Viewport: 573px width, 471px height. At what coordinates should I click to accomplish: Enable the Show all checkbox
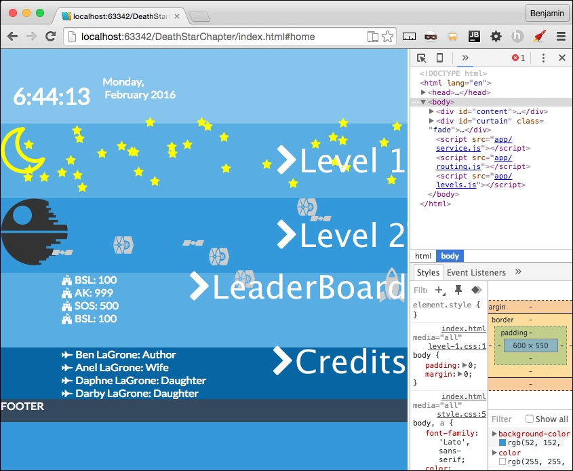530,419
